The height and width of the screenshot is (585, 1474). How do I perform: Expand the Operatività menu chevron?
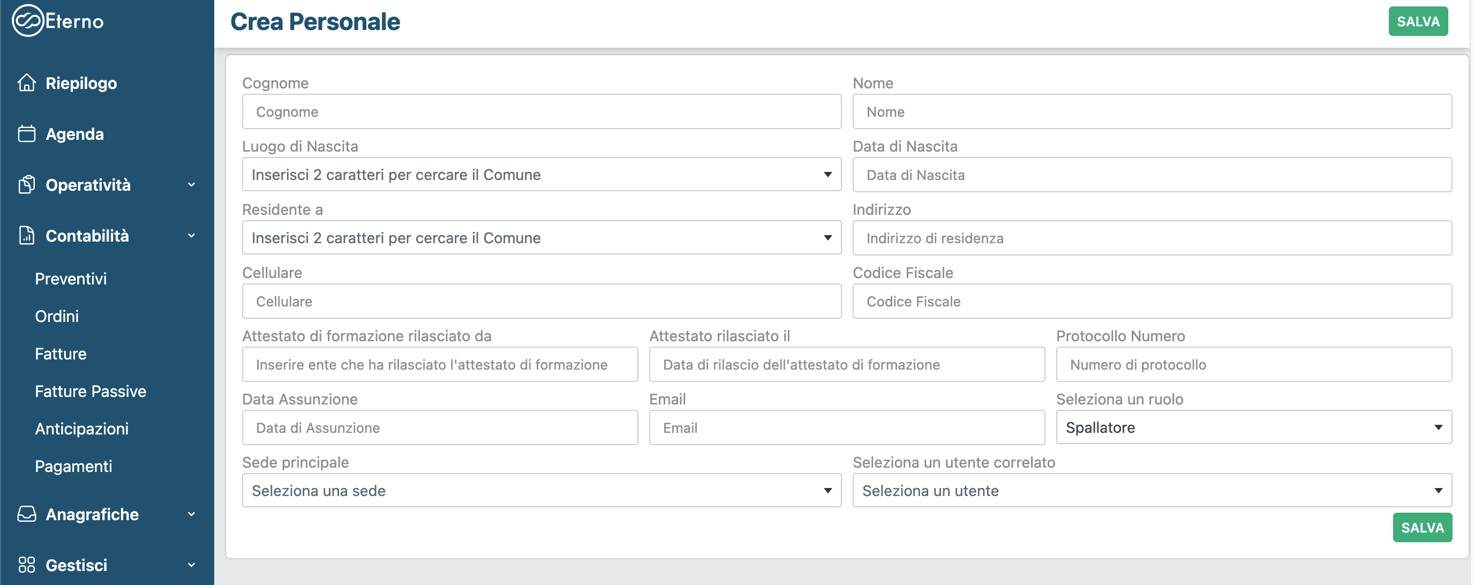tap(192, 185)
